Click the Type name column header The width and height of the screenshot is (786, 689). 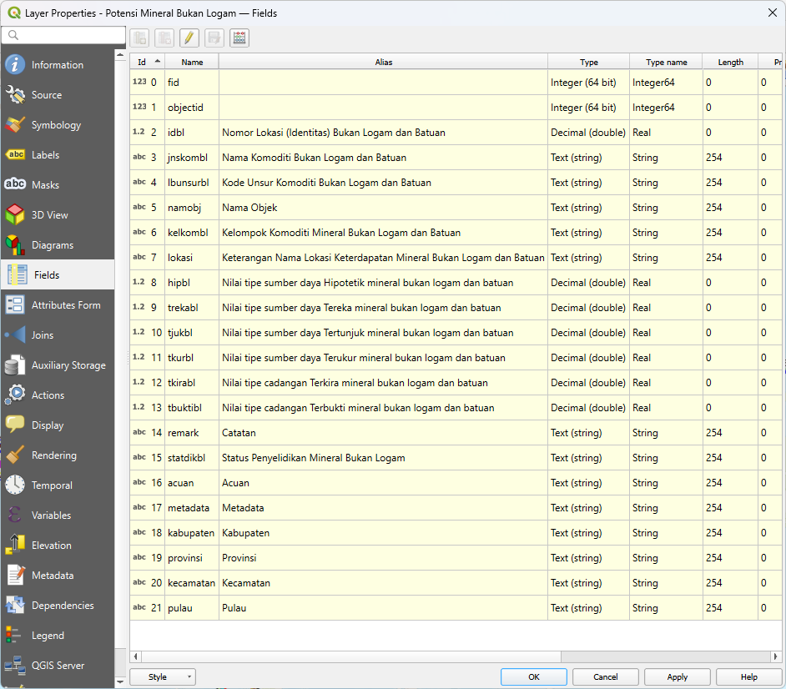coord(666,63)
